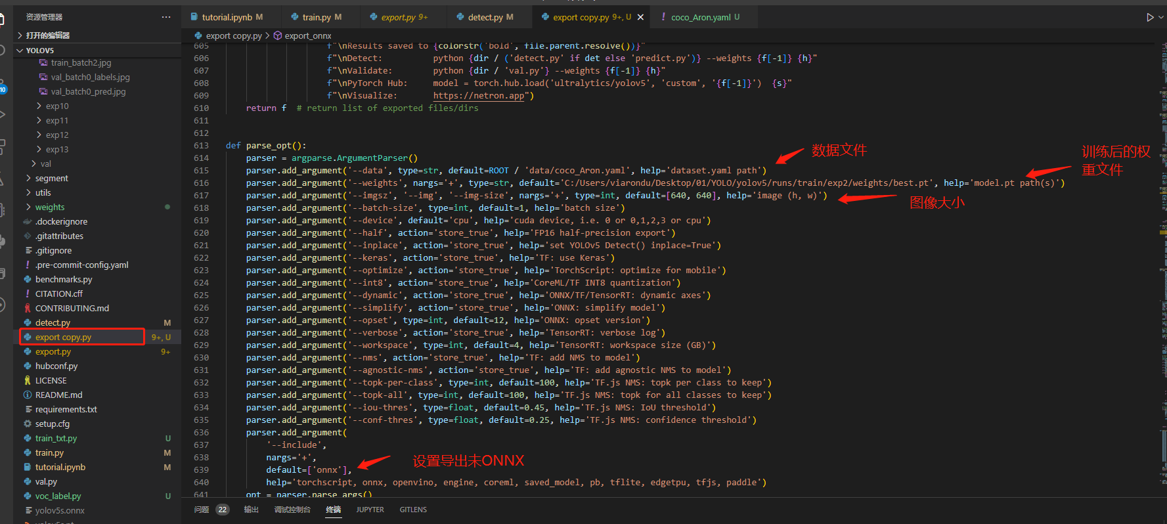1167x524 pixels.
Task: Open the 问题 problems panel tab
Action: click(202, 510)
